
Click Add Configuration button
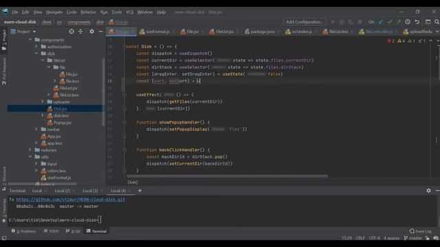(305, 22)
